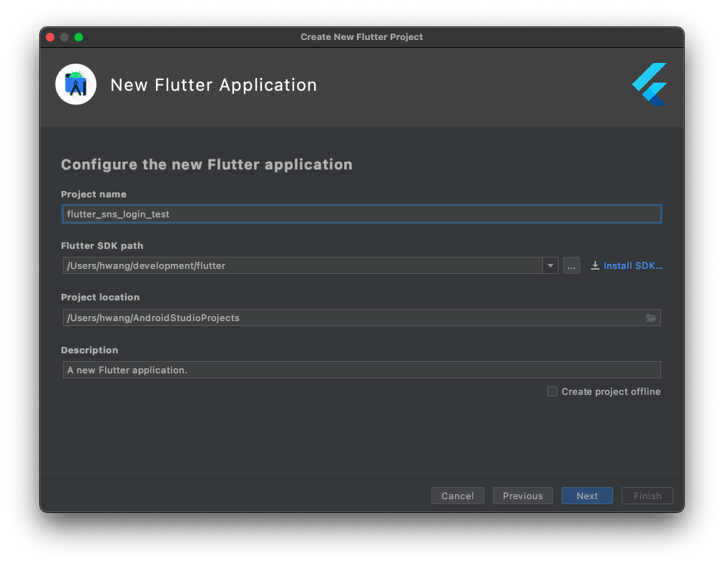Image resolution: width=724 pixels, height=565 pixels.
Task: Open the Install SDK... link
Action: (632, 265)
